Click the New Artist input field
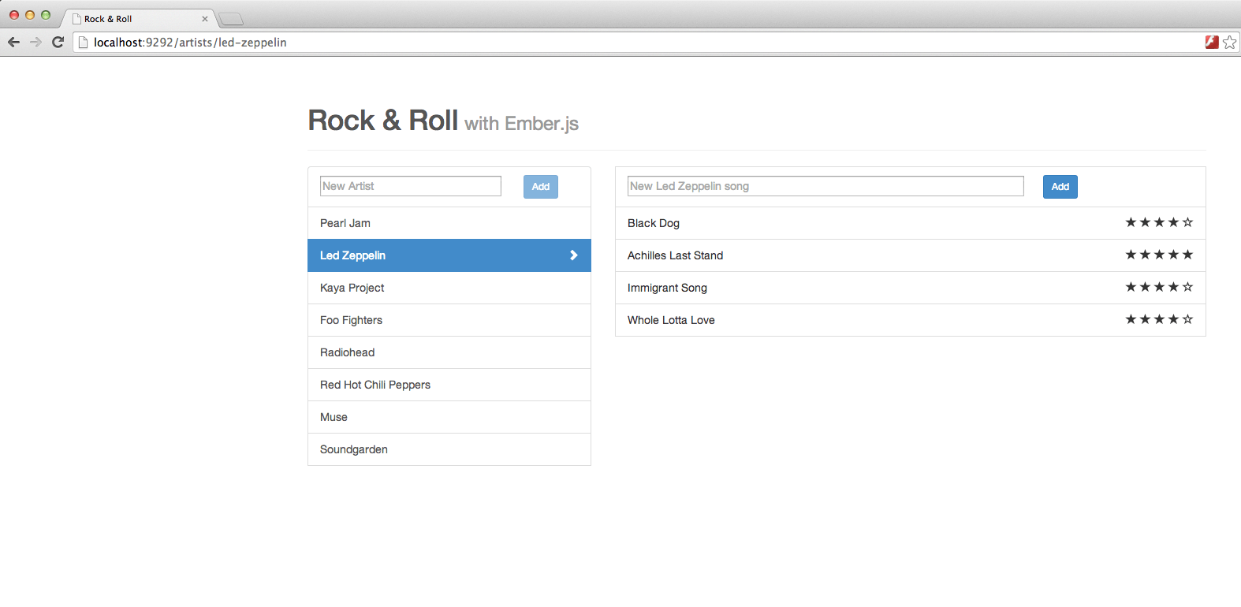The height and width of the screenshot is (607, 1241). point(411,186)
